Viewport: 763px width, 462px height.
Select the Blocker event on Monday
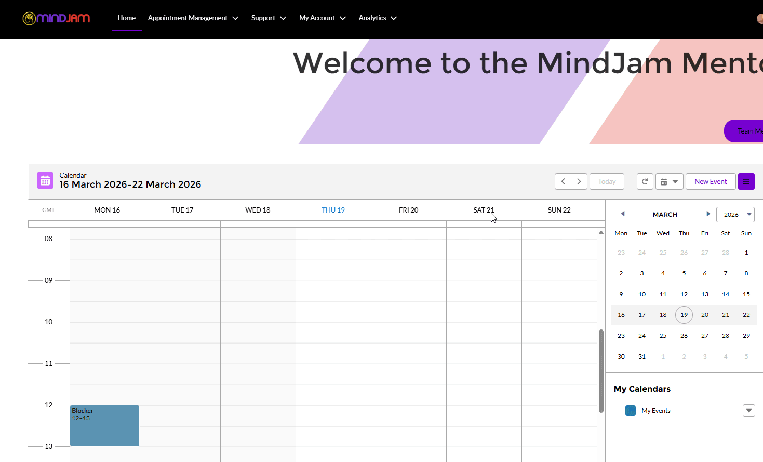[x=104, y=425]
